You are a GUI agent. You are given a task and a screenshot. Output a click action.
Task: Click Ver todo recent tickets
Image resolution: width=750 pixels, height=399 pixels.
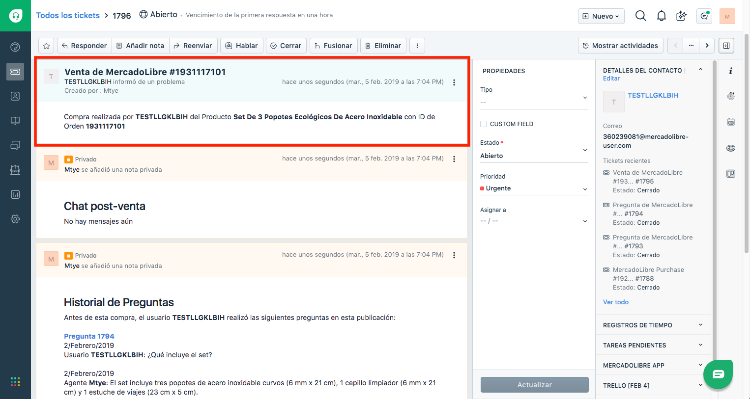tap(616, 302)
